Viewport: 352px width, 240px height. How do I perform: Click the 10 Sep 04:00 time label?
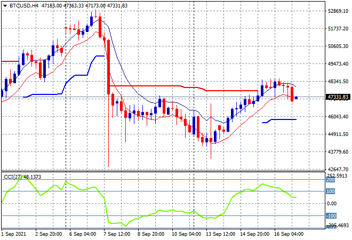click(x=187, y=234)
